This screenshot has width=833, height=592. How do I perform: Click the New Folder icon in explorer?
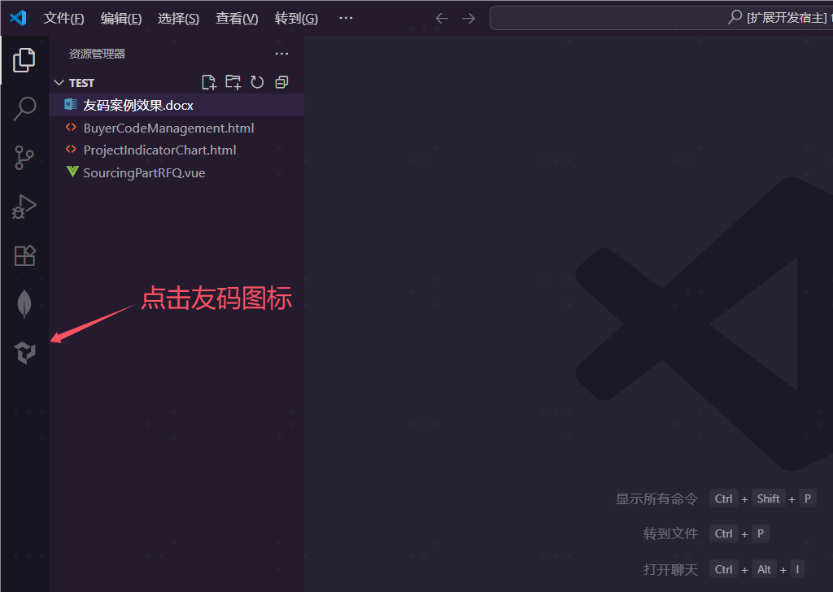click(x=233, y=82)
